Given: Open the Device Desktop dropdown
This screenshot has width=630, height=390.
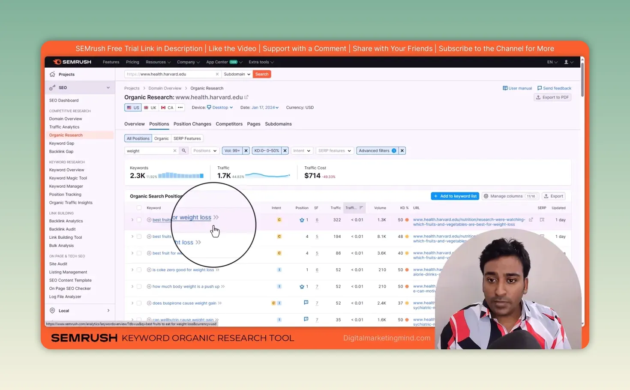Looking at the screenshot, I should coord(220,108).
